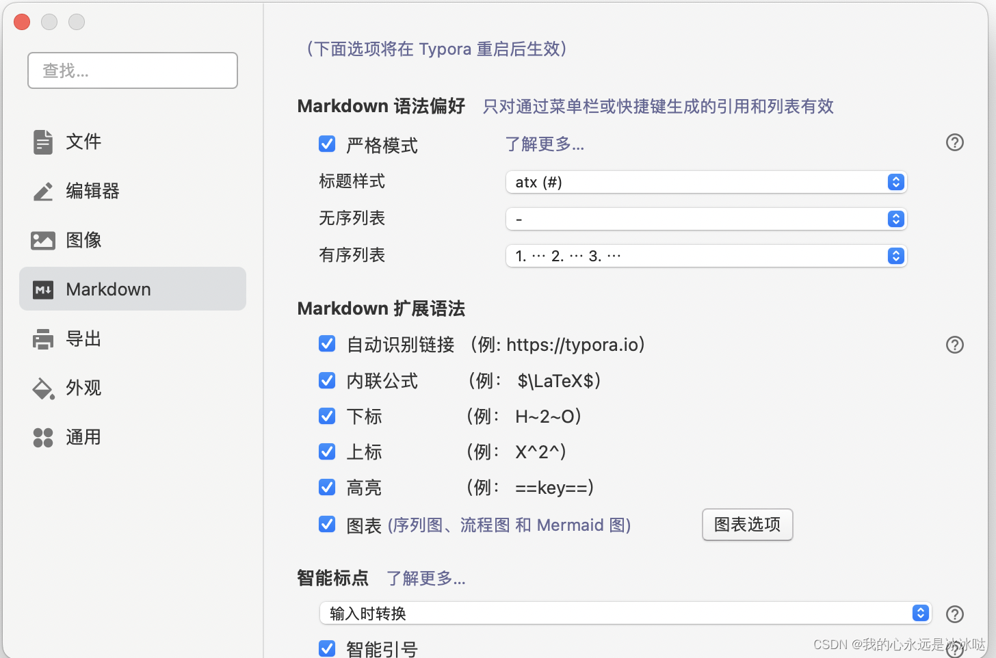Disable the 高亮 highlight checkbox
996x658 pixels.
[327, 487]
